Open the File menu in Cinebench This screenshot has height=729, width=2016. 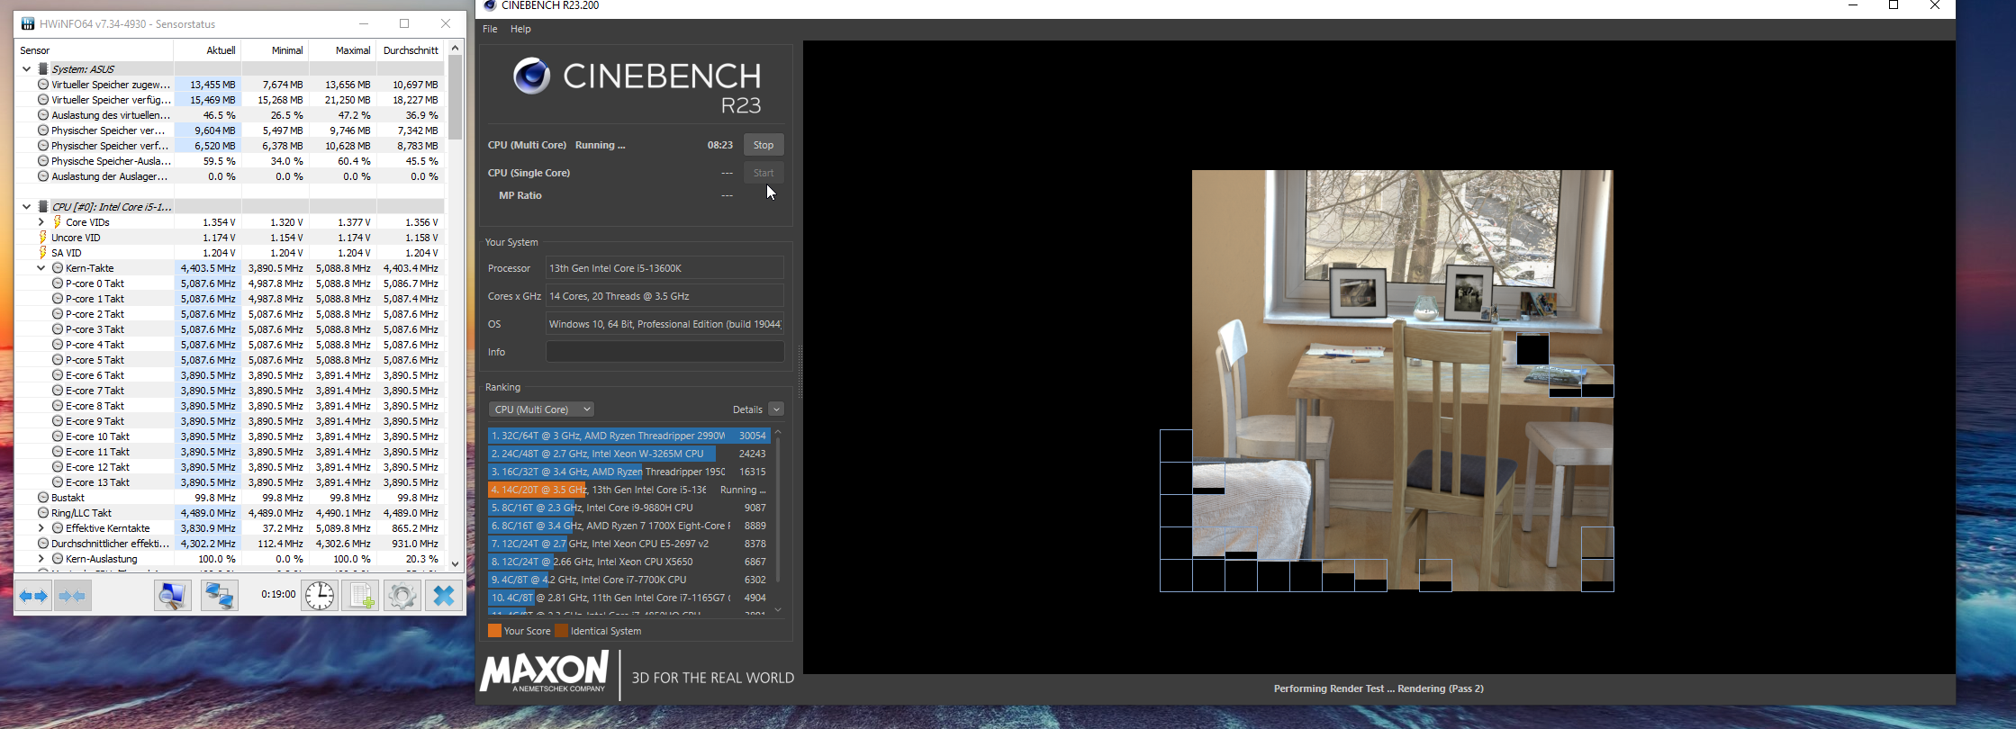(x=490, y=29)
